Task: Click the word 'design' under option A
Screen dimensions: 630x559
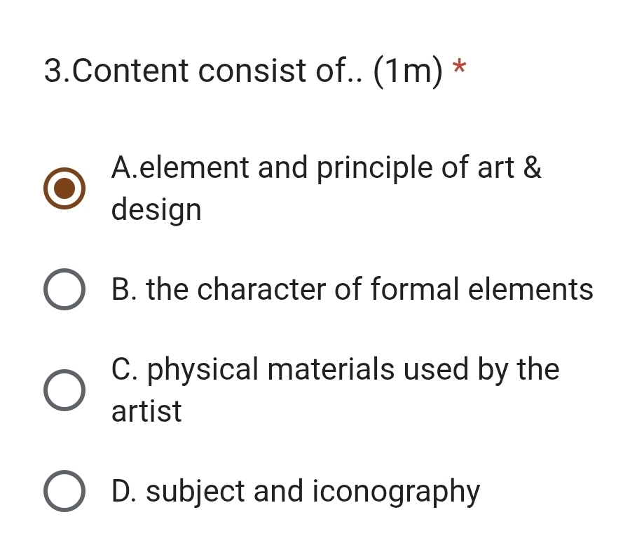Action: (156, 209)
